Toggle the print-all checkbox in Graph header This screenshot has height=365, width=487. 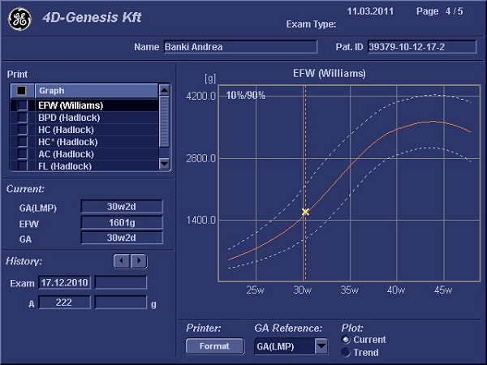click(x=22, y=91)
